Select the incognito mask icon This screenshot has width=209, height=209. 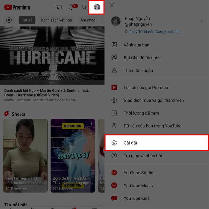tap(114, 57)
